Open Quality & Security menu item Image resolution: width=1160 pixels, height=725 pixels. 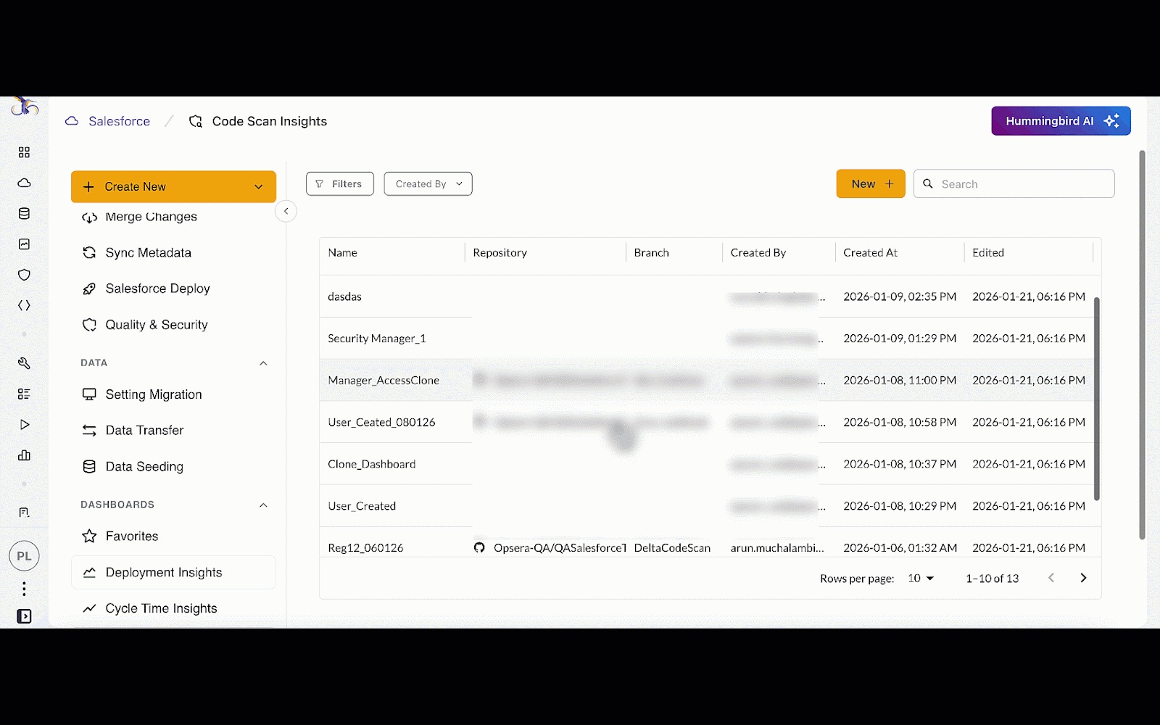[157, 325]
